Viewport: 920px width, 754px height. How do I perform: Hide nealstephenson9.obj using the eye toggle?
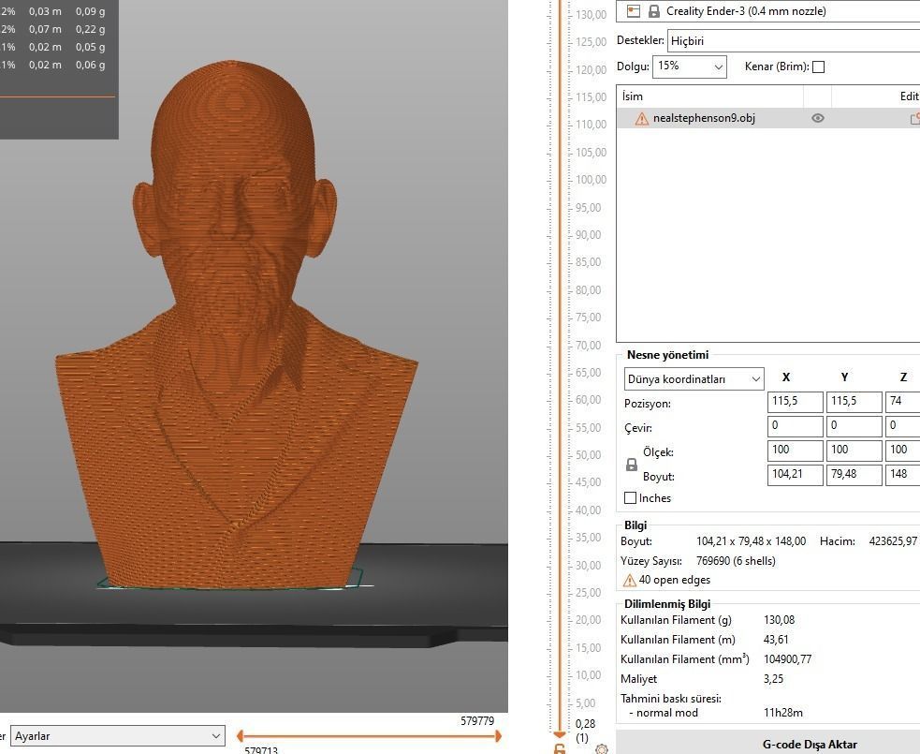click(x=817, y=118)
